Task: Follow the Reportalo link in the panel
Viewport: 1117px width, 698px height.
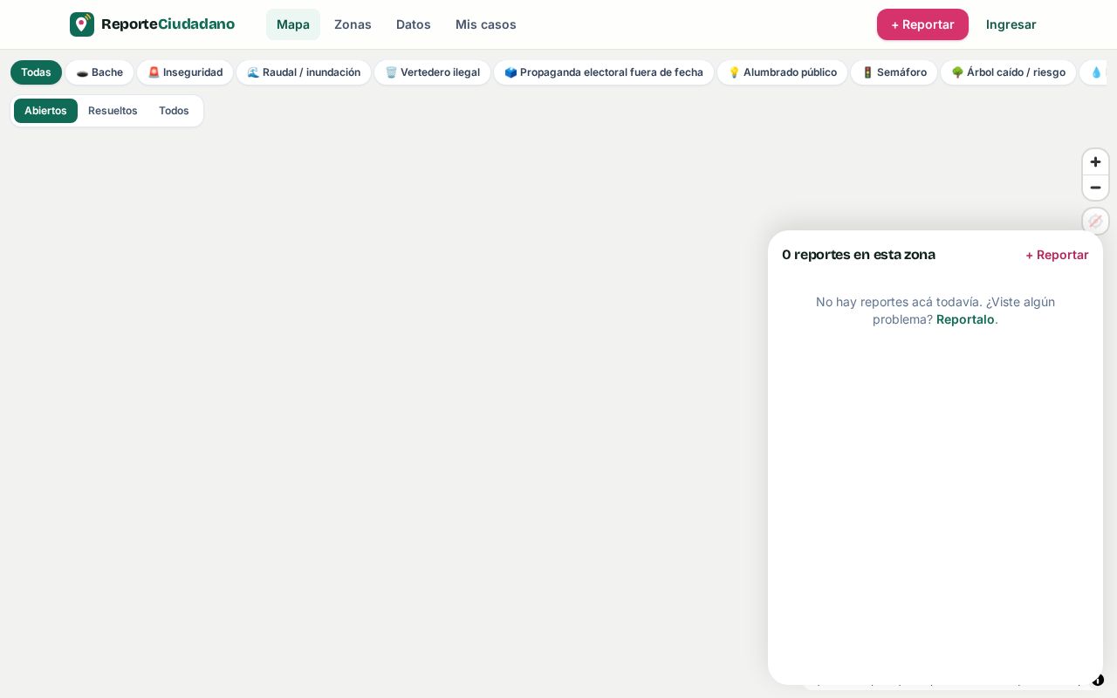Action: click(x=965, y=319)
